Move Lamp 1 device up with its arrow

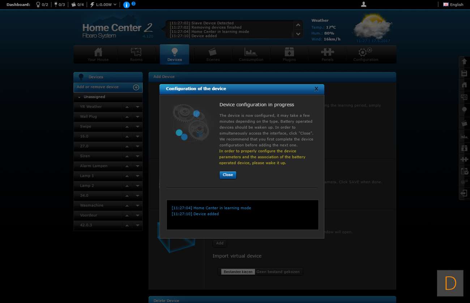[127, 176]
